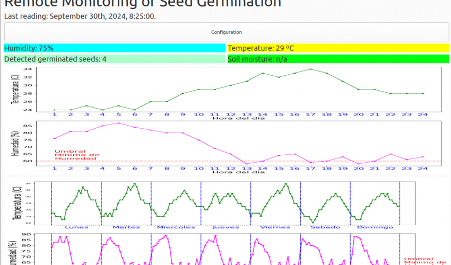The height and width of the screenshot is (265, 451).
Task: Click the Viernes label on the weekly chart
Action: pyautogui.click(x=275, y=227)
